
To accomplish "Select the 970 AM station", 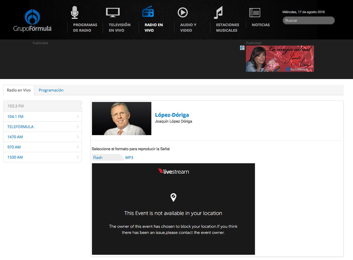I will (42, 147).
